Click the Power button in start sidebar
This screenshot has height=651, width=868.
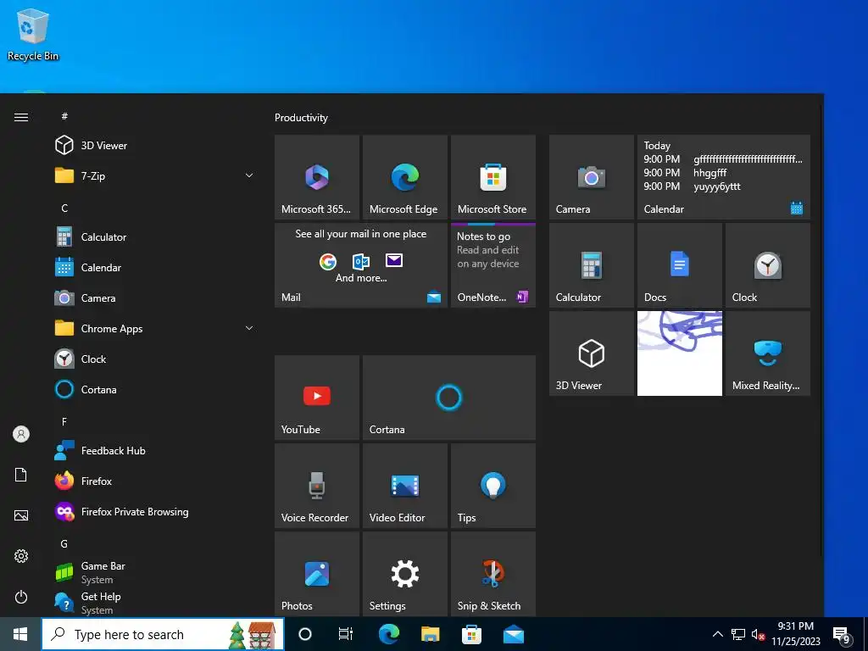point(21,597)
